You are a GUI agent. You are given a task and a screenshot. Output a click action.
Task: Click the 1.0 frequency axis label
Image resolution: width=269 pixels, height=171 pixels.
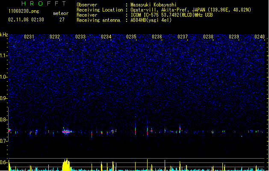click(4, 77)
